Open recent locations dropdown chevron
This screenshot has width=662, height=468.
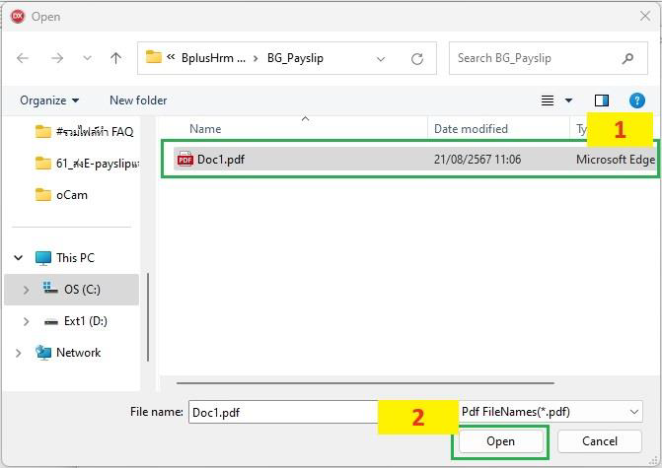(87, 58)
